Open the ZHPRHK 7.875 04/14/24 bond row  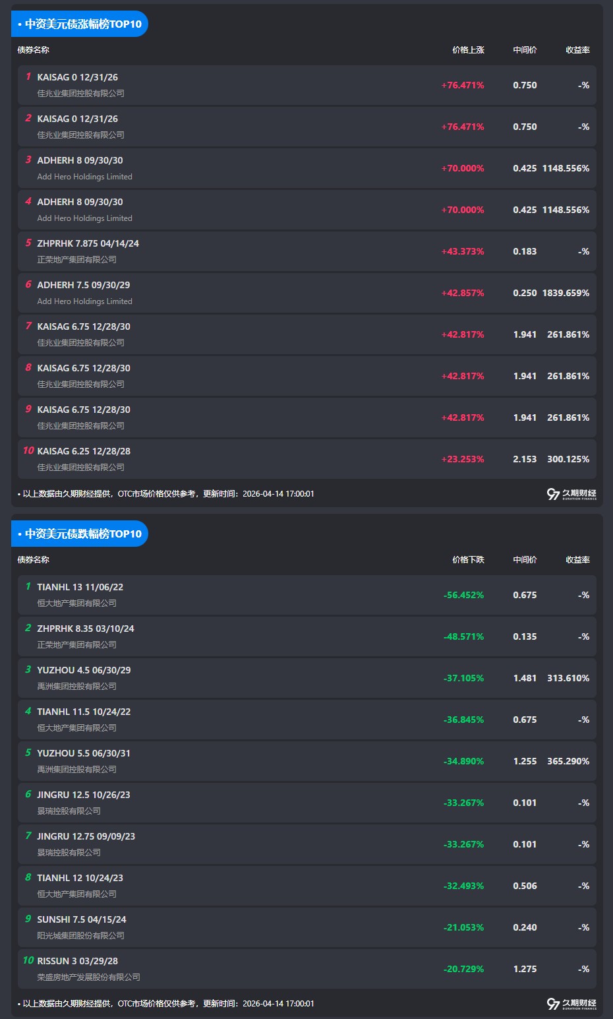click(88, 243)
